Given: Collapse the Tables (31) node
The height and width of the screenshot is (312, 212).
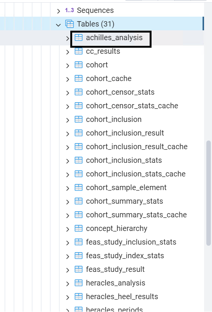Looking at the screenshot, I should (58, 25).
